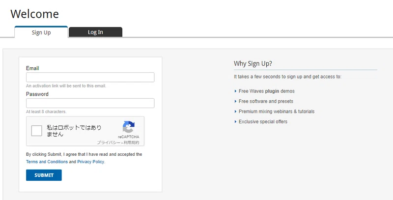Click the 'Free software and presets' text
Screen dimensions: 393x200
pyautogui.click(x=266, y=101)
